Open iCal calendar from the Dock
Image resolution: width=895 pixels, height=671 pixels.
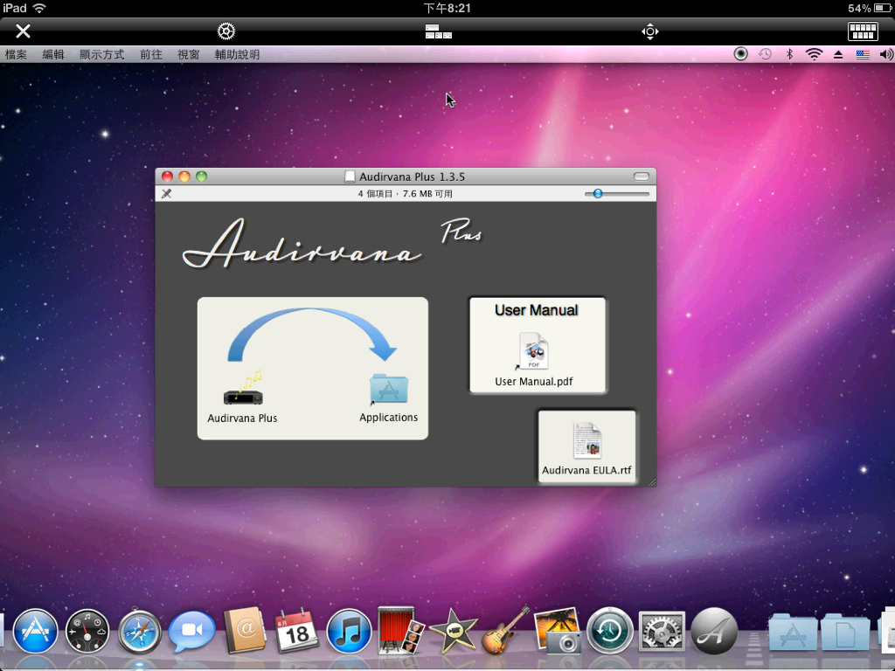[x=297, y=631]
